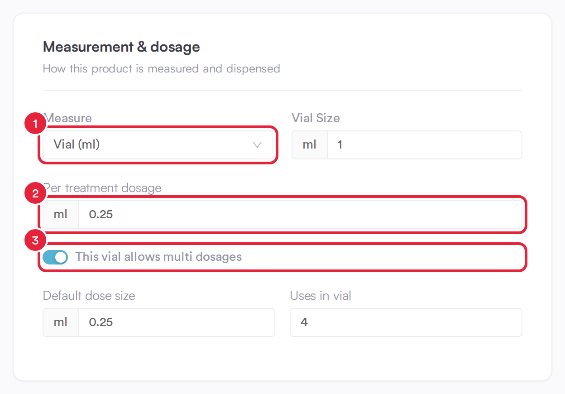565x394 pixels.
Task: Click the Default dose size input field
Action: click(x=177, y=322)
